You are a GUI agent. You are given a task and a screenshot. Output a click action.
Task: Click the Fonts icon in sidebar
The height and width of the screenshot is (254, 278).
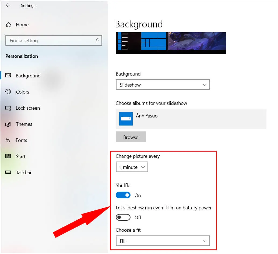click(8, 140)
